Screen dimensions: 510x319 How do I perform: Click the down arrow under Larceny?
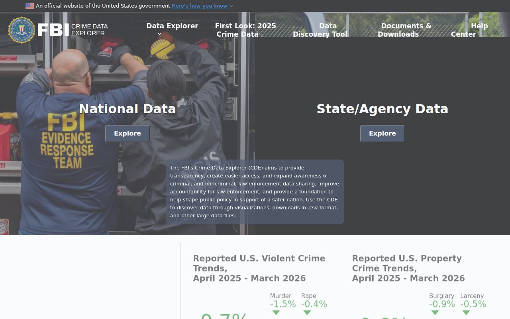coord(466,313)
